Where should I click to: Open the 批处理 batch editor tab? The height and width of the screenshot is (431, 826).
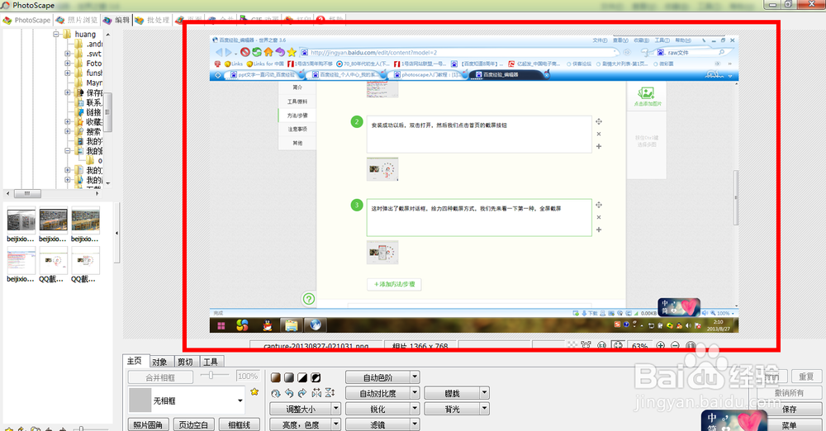pyautogui.click(x=152, y=20)
